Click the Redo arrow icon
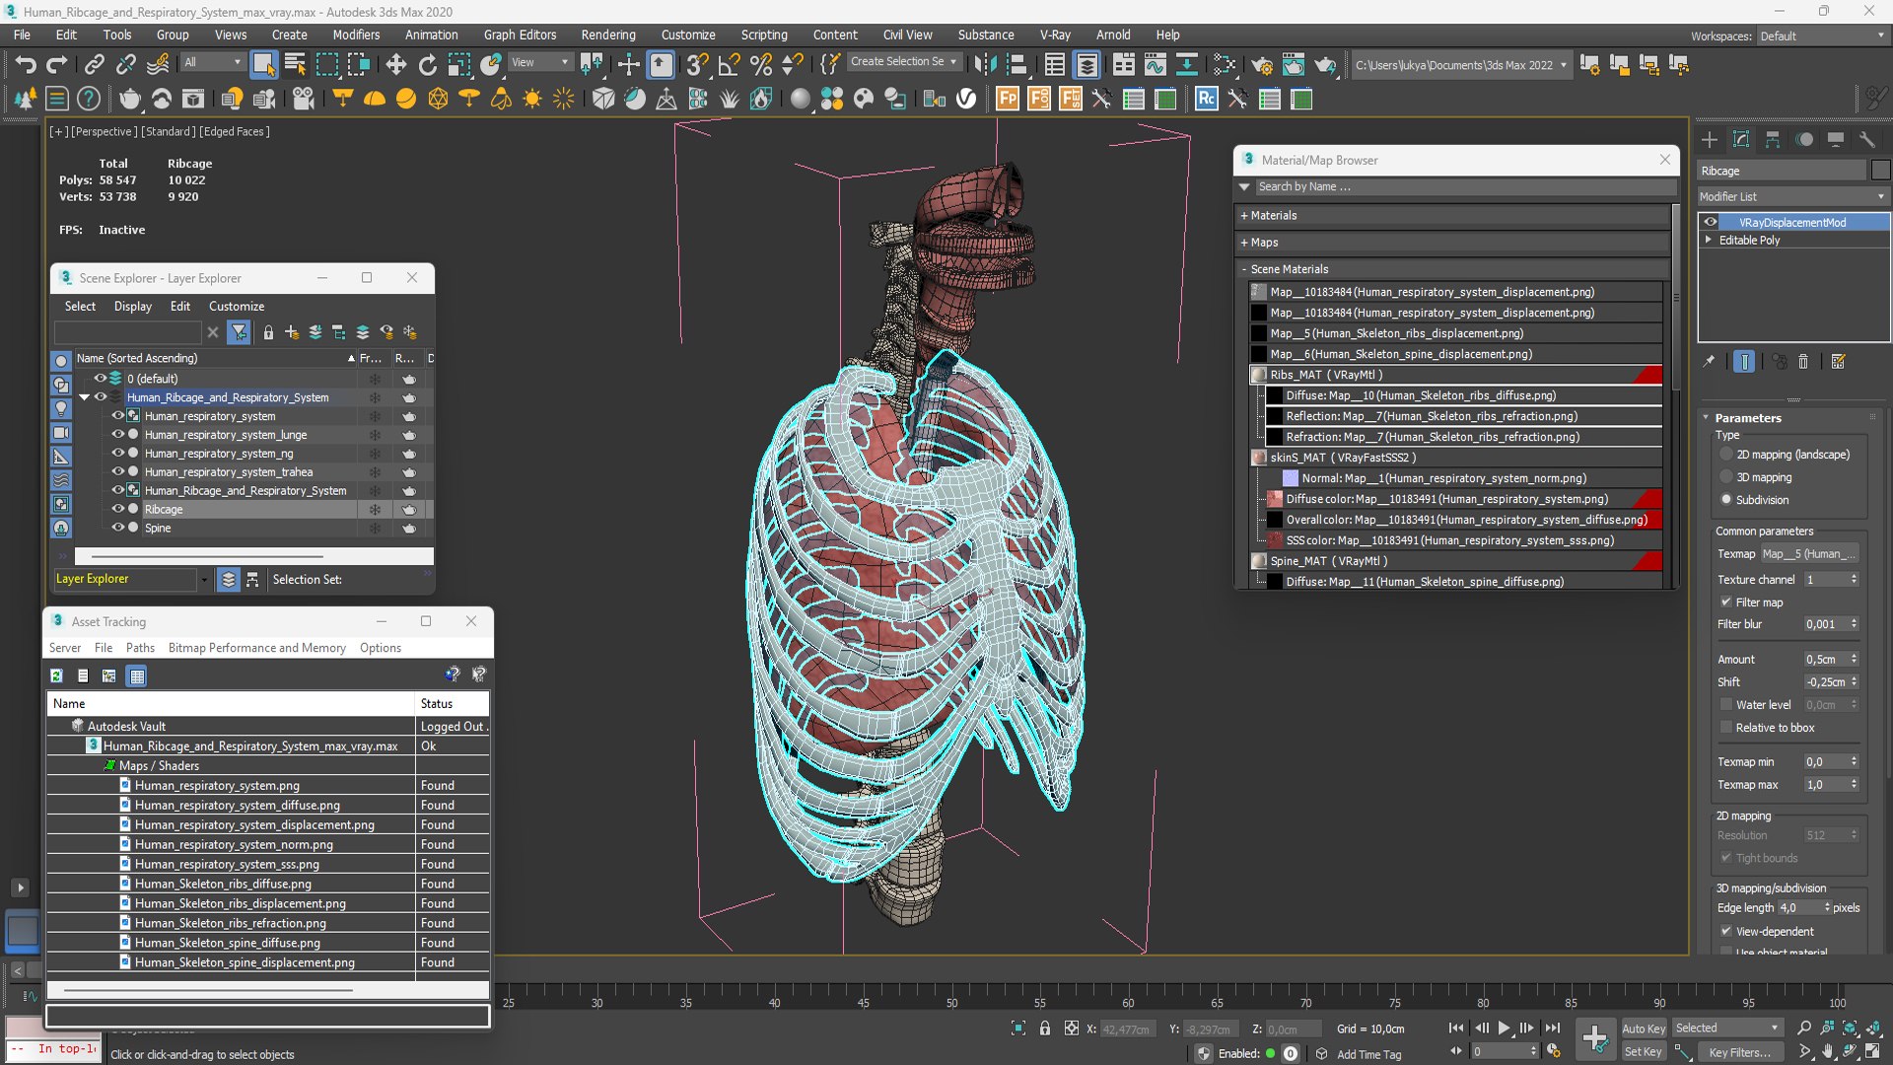Image resolution: width=1893 pixels, height=1065 pixels. click(x=57, y=65)
